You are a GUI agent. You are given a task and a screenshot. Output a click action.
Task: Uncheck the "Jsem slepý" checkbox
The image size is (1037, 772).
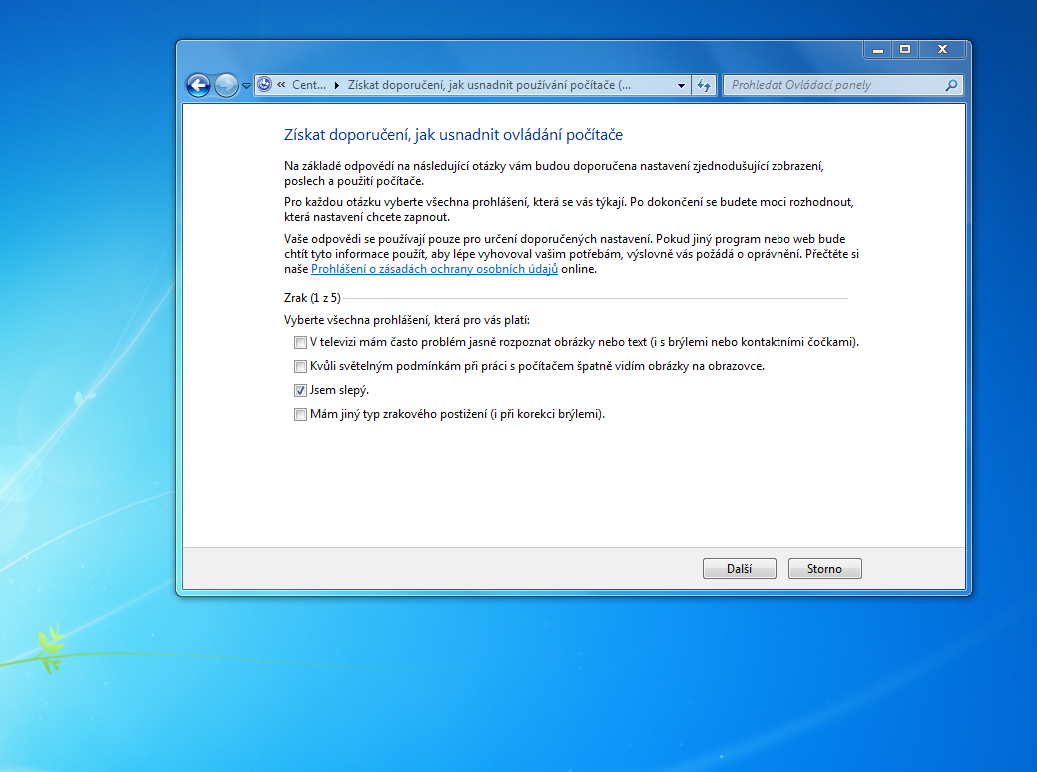pos(300,390)
